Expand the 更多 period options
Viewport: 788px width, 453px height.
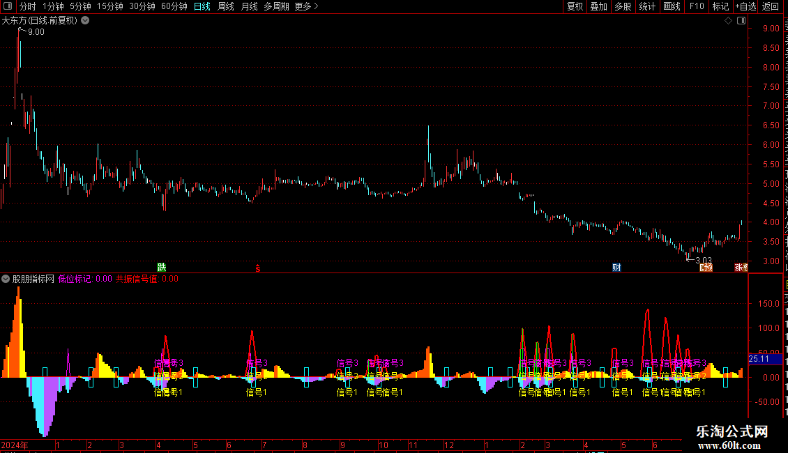pos(307,6)
